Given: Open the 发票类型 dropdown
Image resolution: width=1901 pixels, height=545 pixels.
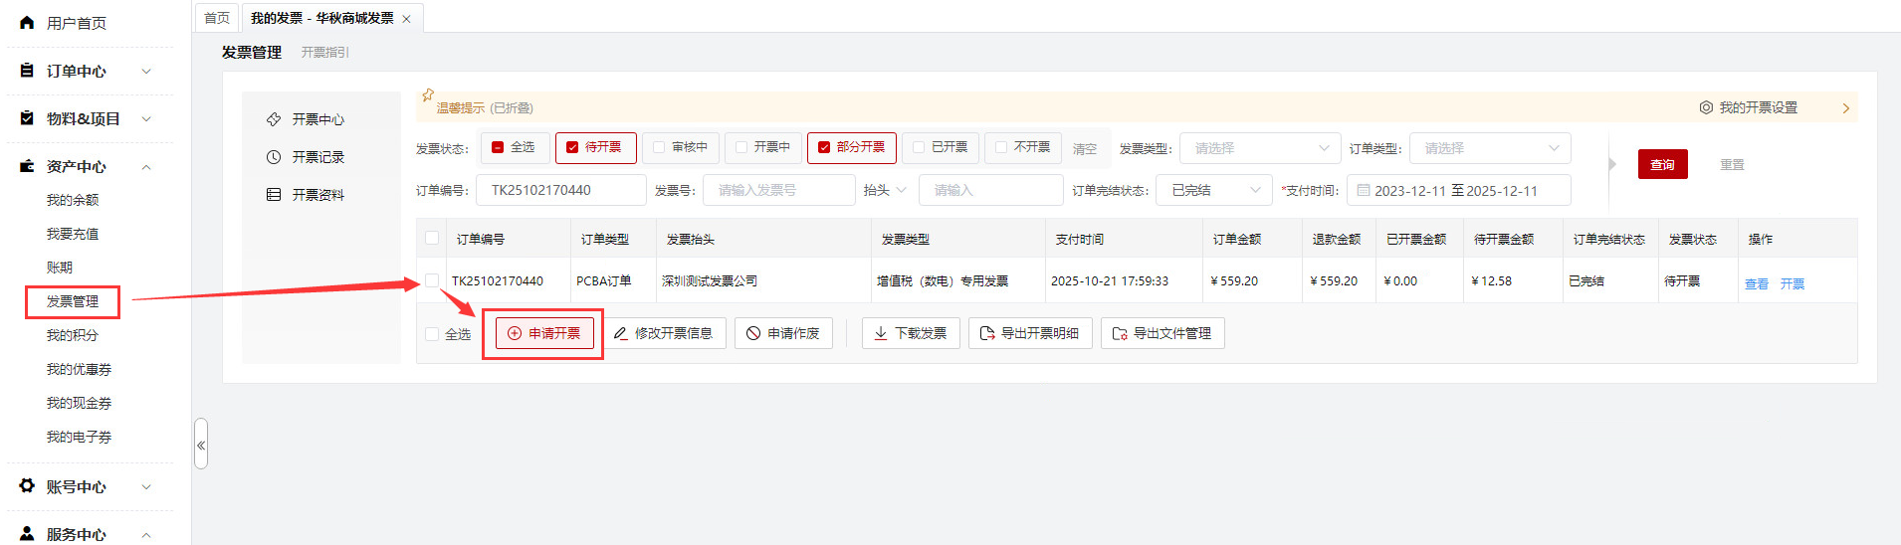Looking at the screenshot, I should [1260, 148].
